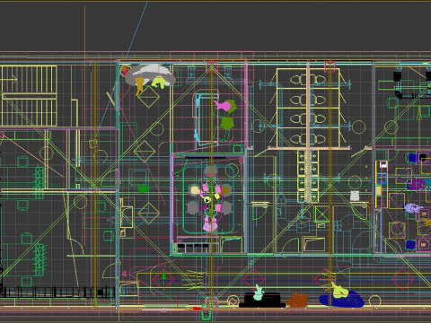Click the brown object beside the black hat shape
This screenshot has width=431, height=323.
pyautogui.click(x=297, y=301)
